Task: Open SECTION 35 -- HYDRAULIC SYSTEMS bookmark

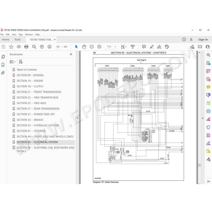Action: pyautogui.click(x=38, y=125)
